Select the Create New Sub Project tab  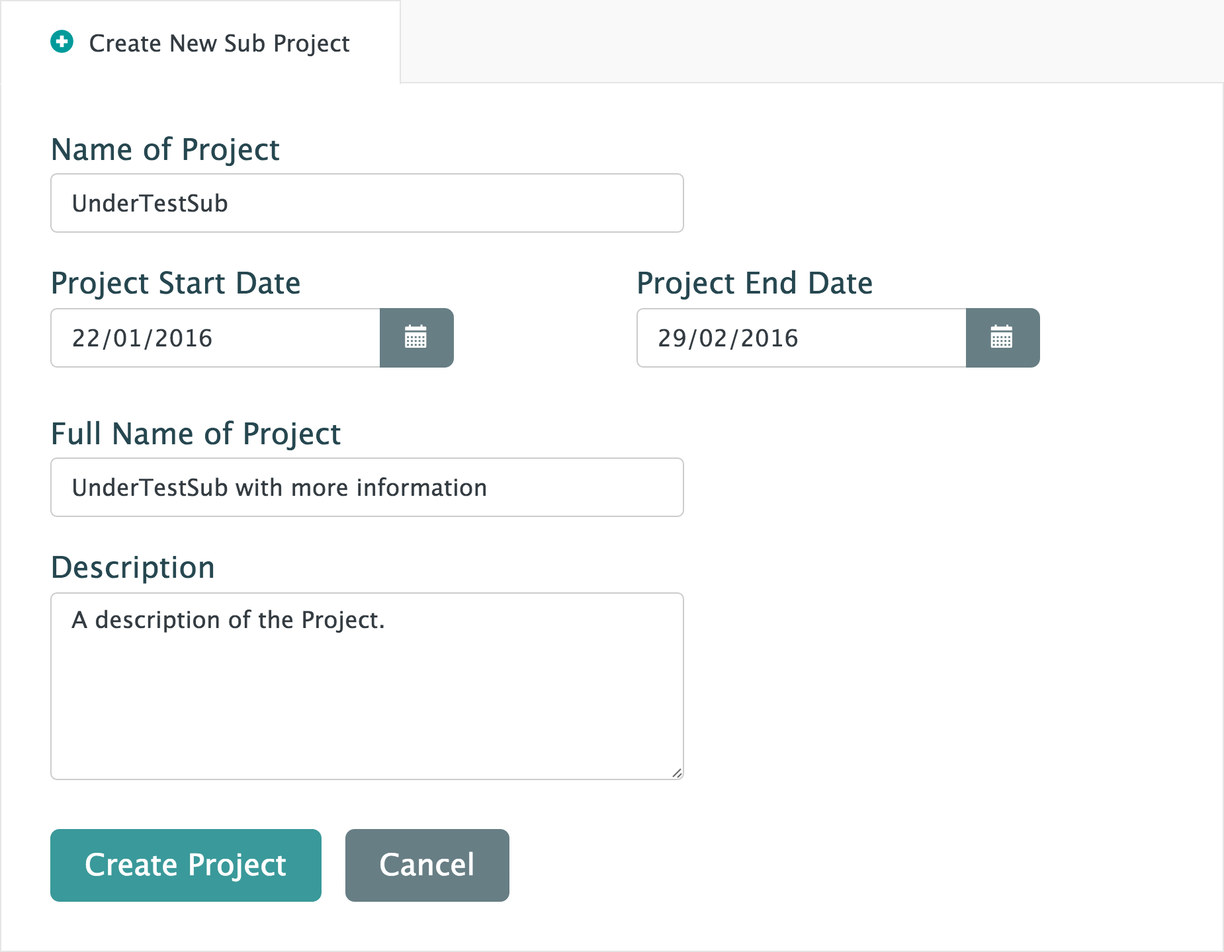pyautogui.click(x=218, y=44)
